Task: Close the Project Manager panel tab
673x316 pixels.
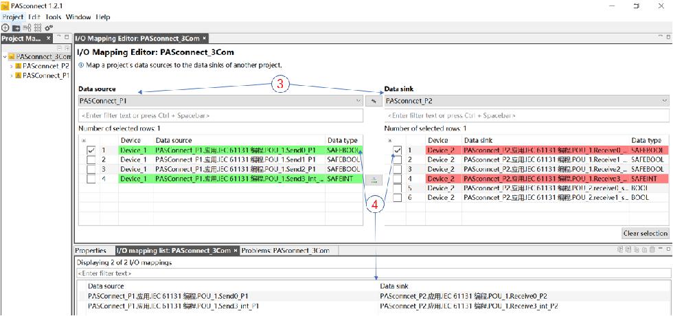Action: pyautogui.click(x=47, y=38)
